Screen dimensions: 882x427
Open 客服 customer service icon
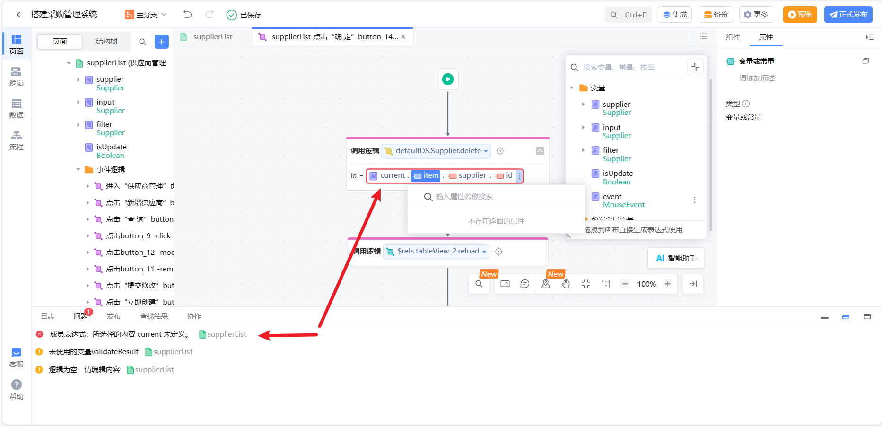[x=17, y=358]
